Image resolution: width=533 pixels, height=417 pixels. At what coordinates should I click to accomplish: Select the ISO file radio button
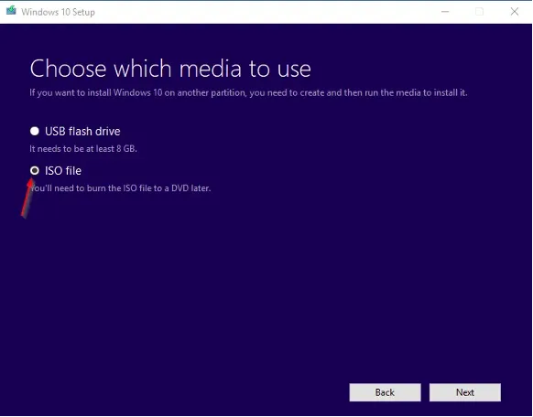(34, 170)
